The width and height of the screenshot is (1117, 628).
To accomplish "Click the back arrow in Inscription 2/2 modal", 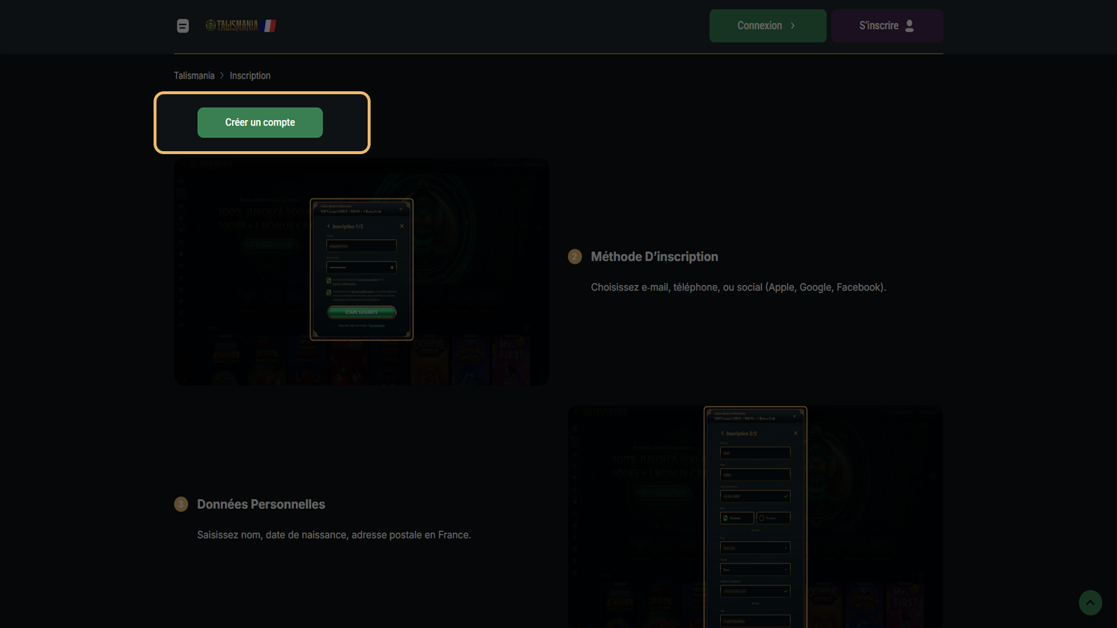I will 723,433.
